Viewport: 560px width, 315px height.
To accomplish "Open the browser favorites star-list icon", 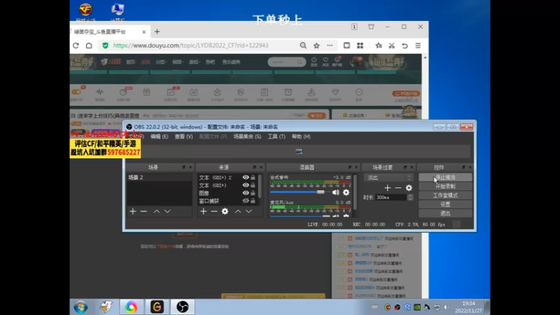I will [x=379, y=45].
